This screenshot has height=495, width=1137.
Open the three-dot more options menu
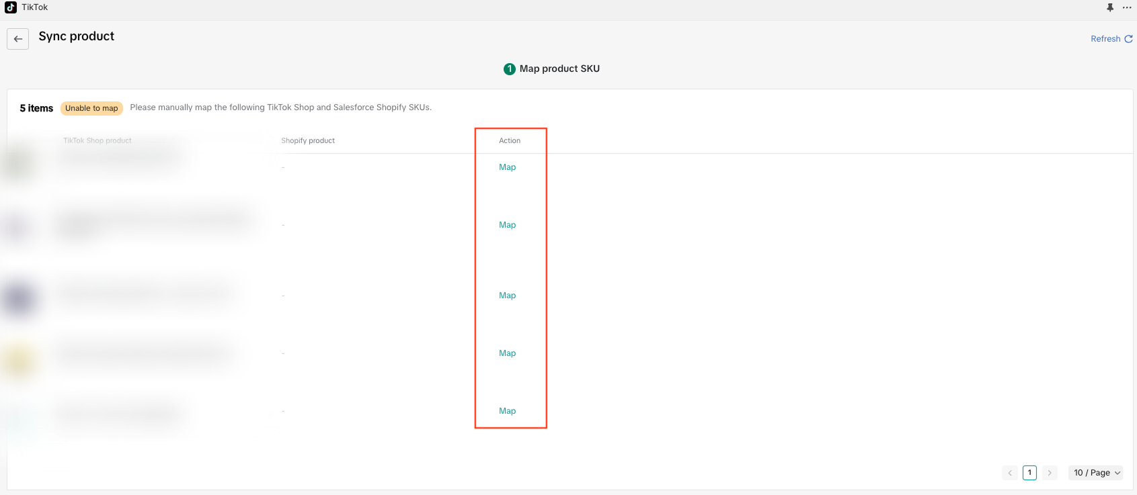click(x=1127, y=7)
